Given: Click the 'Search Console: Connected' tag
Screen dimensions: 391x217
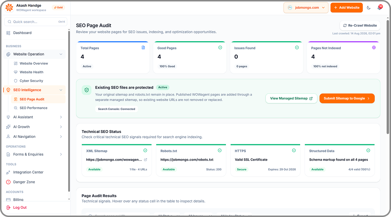Looking at the screenshot, I should point(117,109).
